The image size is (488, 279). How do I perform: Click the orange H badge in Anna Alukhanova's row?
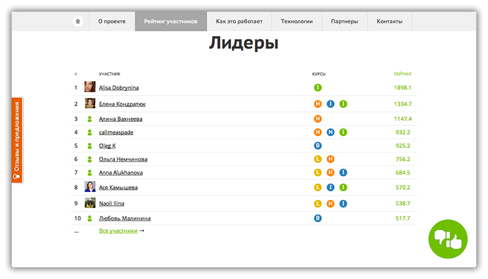pyautogui.click(x=331, y=172)
